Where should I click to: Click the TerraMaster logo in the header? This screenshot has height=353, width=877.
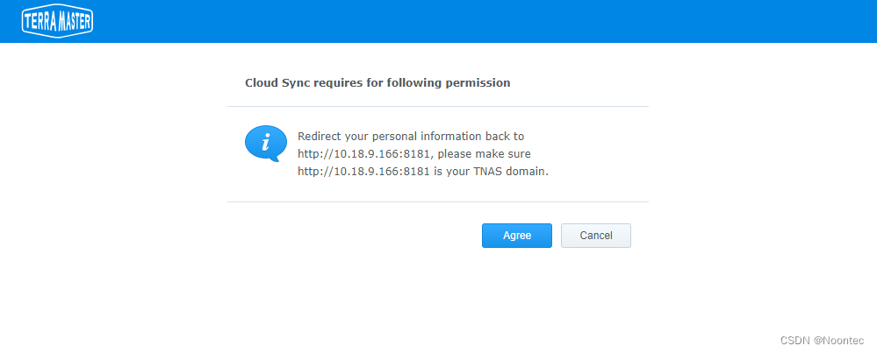57,22
